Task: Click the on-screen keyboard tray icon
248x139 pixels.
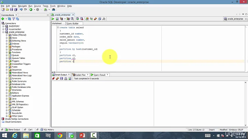Action: [x=207, y=136]
